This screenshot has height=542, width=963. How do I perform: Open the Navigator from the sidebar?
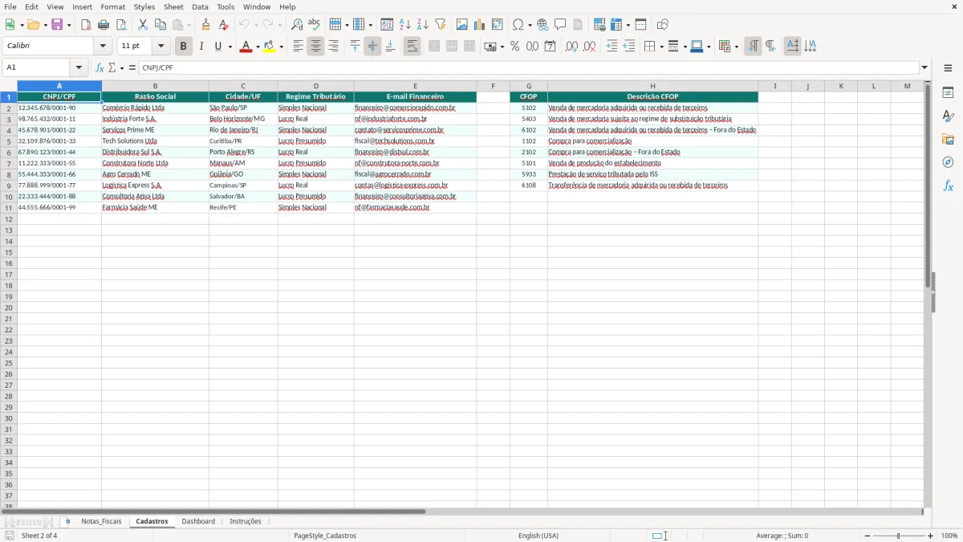click(948, 162)
